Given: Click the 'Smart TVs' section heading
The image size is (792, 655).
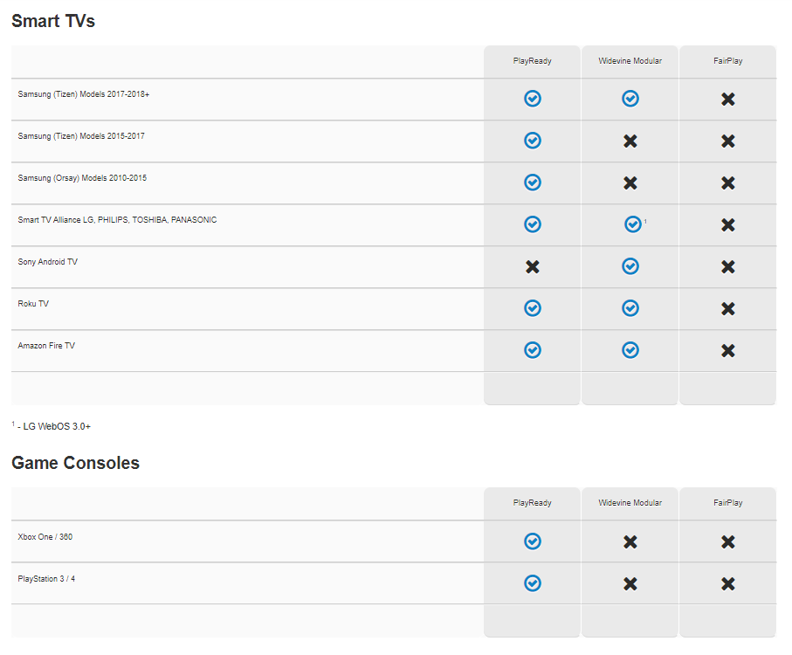Looking at the screenshot, I should click(x=53, y=21).
